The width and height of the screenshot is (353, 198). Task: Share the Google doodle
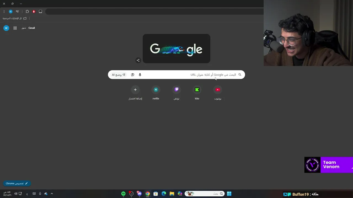[x=138, y=60]
